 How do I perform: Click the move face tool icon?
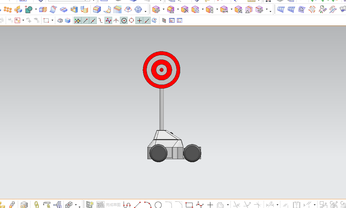(x=156, y=9)
